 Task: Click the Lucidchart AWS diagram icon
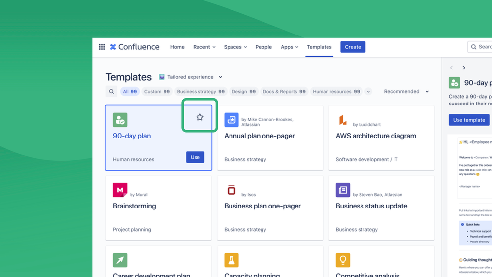click(x=343, y=120)
